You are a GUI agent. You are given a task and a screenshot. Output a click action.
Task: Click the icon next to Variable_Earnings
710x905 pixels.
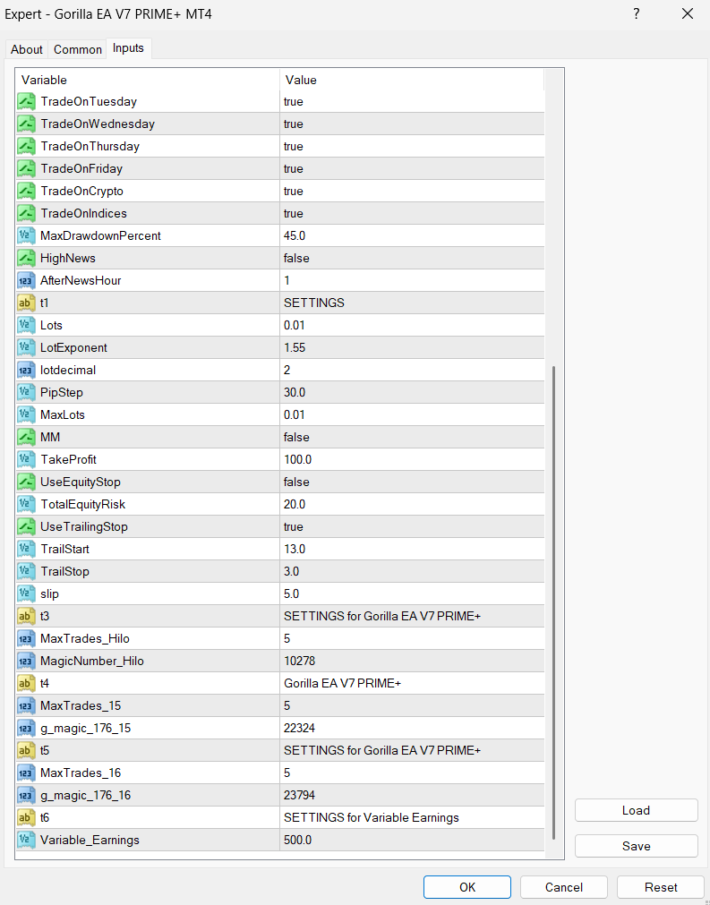(26, 841)
